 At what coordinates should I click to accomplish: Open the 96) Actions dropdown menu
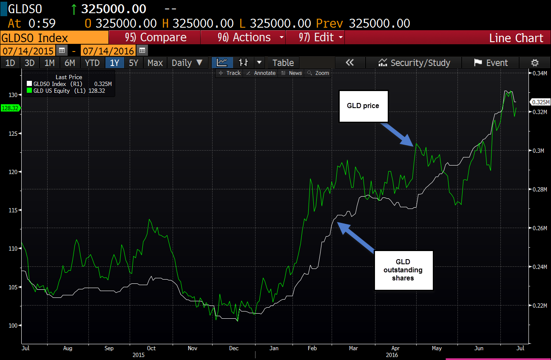pos(251,37)
